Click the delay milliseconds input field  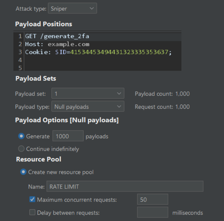click(x=153, y=212)
